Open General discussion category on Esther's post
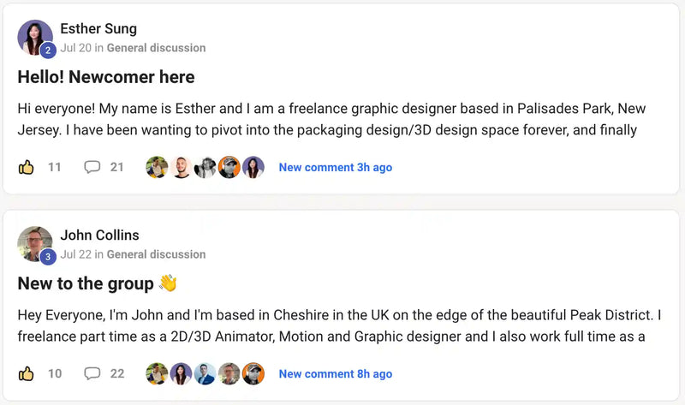 [156, 48]
